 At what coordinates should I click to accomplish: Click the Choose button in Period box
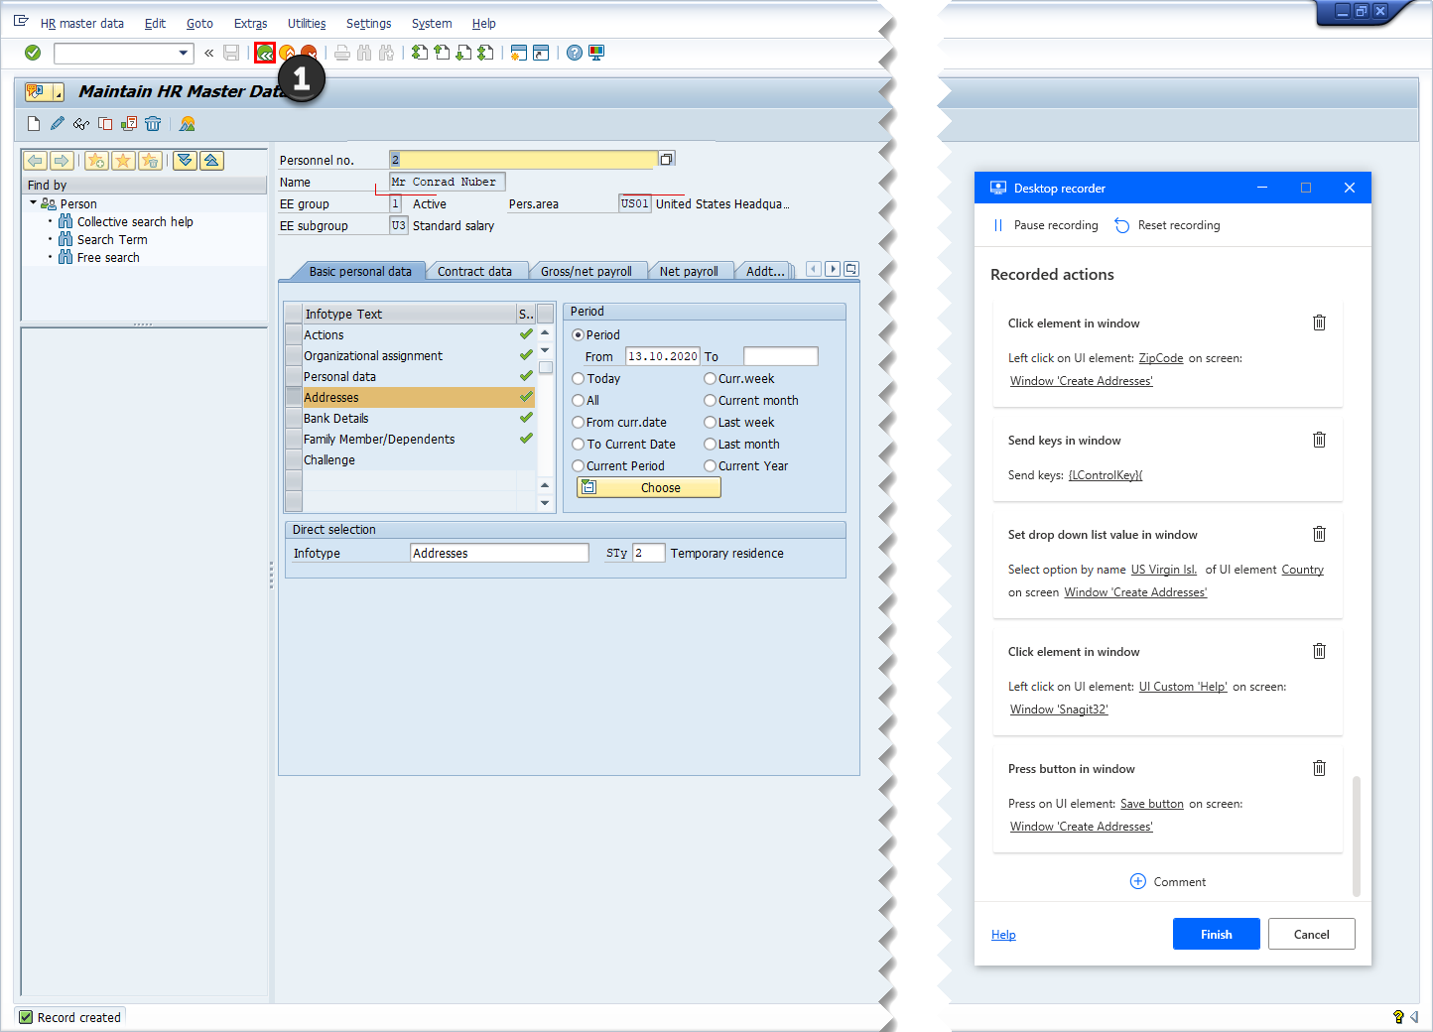point(649,487)
